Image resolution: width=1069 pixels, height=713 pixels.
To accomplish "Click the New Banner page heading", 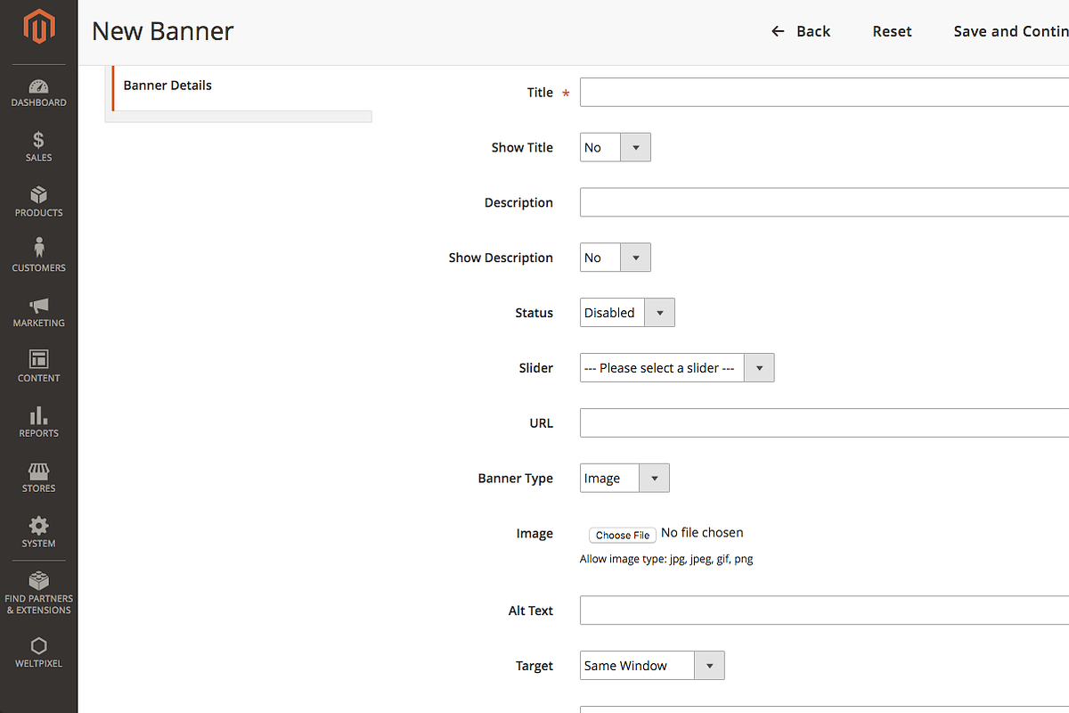I will [163, 31].
